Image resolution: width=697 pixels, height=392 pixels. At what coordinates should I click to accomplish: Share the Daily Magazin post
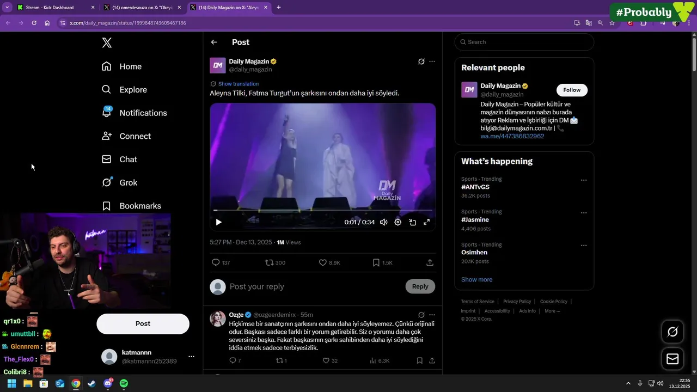coord(430,262)
